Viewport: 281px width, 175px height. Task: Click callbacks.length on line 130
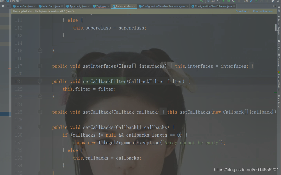[147, 135]
